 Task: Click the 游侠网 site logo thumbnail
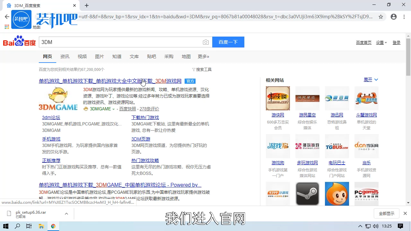pos(278,98)
